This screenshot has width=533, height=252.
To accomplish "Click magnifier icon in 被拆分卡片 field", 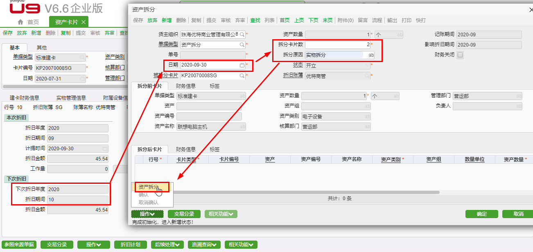I will click(x=242, y=76).
